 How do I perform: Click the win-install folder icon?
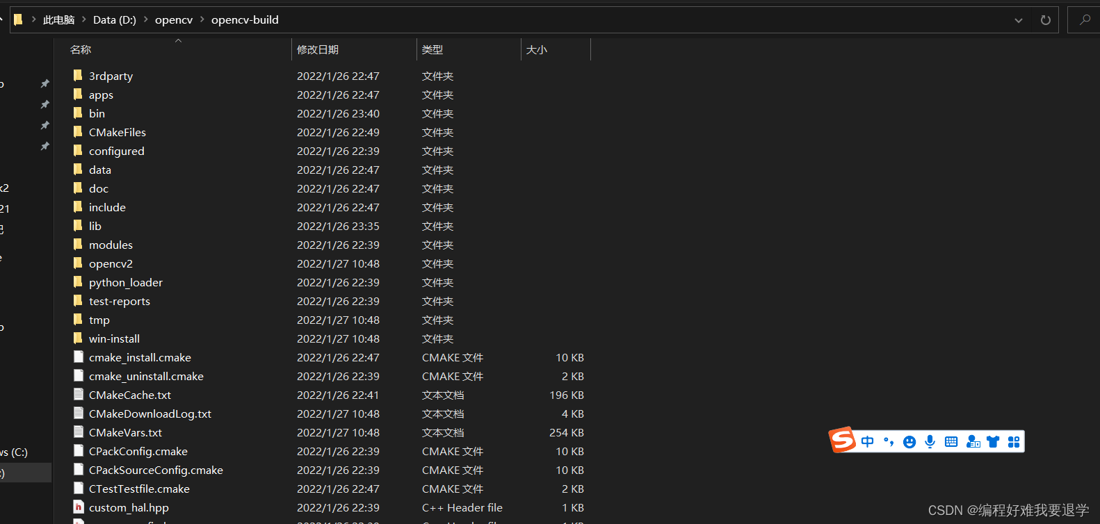[78, 338]
